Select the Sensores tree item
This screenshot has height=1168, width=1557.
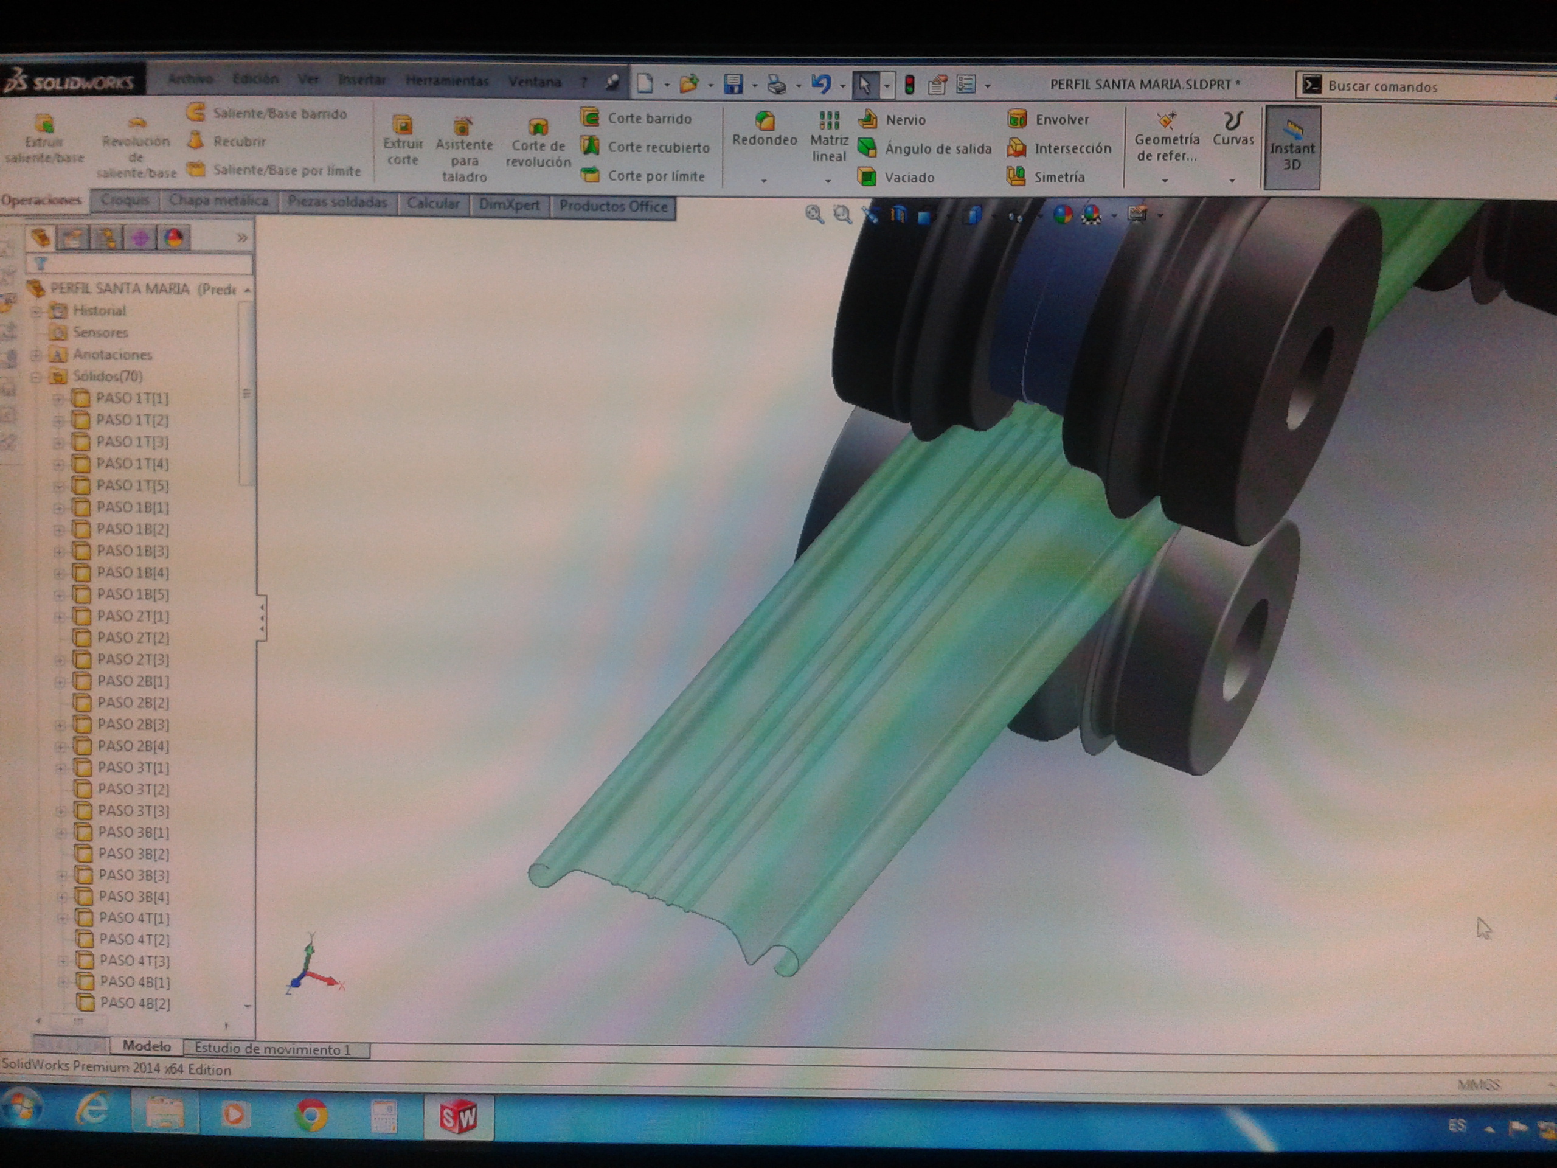(90, 332)
